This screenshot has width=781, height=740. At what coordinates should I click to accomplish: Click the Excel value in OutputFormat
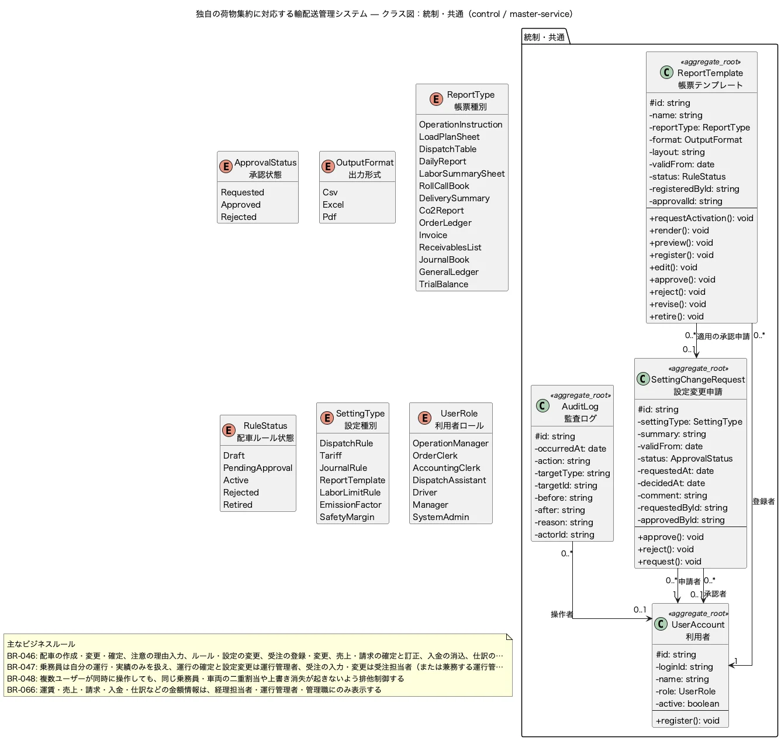click(333, 205)
